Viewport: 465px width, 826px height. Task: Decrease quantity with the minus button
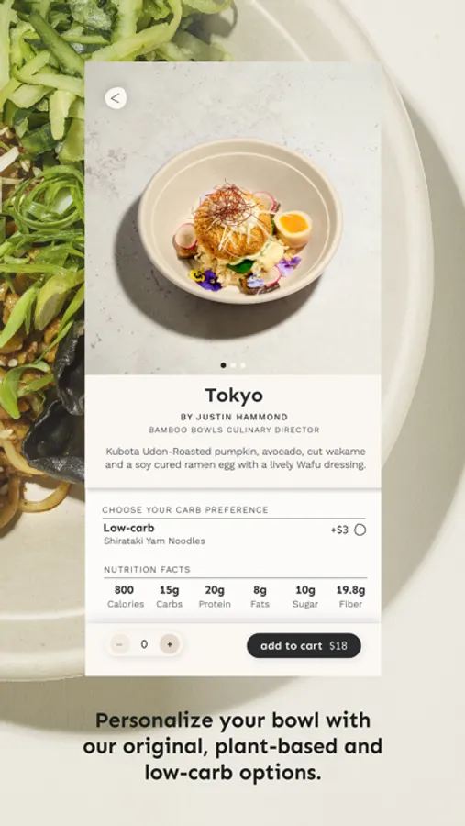[x=119, y=644]
